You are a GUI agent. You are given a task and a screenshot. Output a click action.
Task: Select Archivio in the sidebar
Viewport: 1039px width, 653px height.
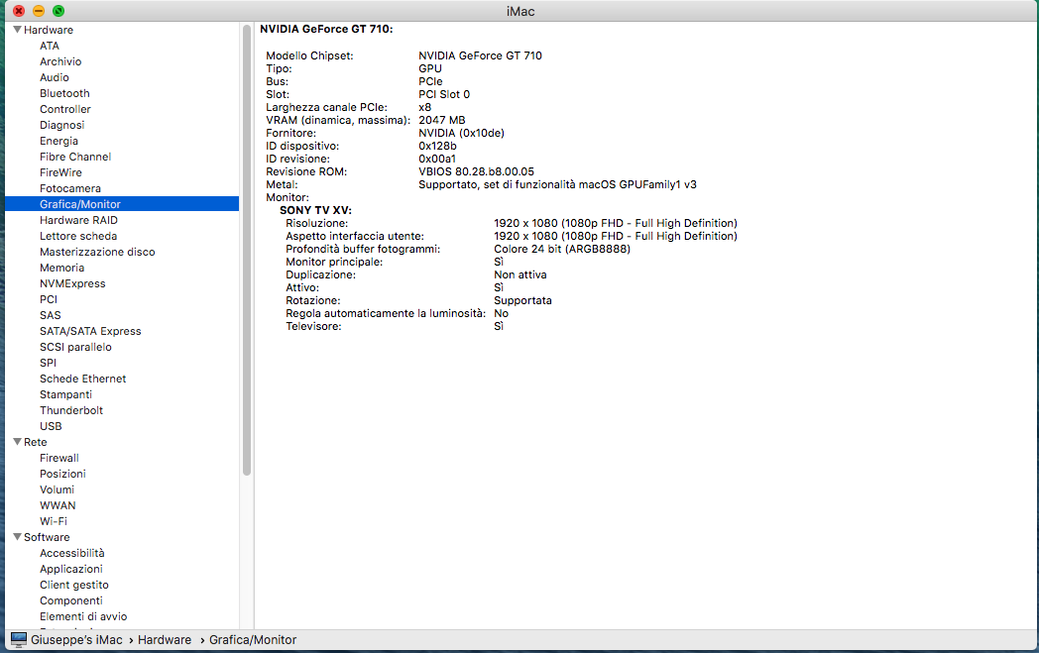pyautogui.click(x=60, y=61)
